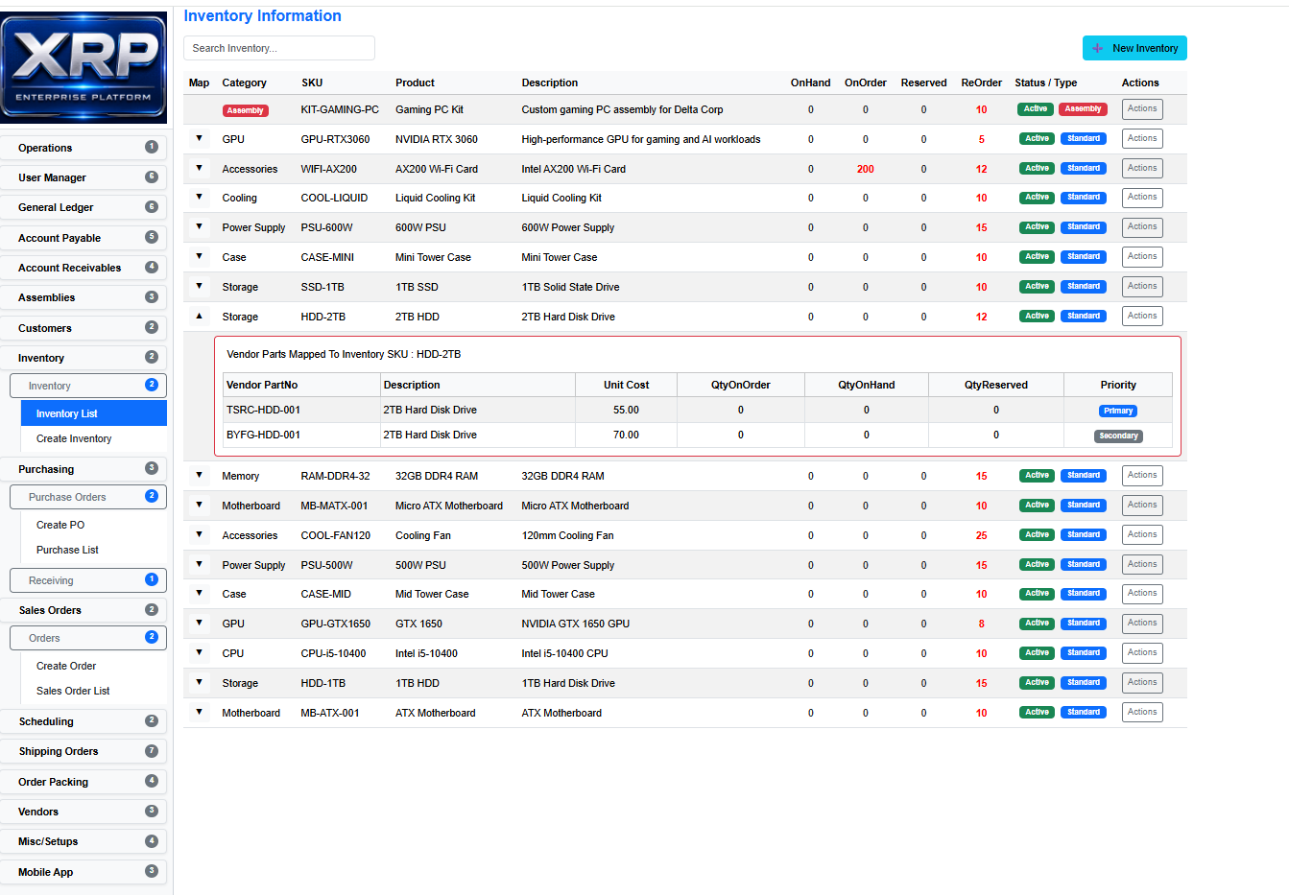
Task: Click the New Inventory button
Action: pyautogui.click(x=1134, y=48)
